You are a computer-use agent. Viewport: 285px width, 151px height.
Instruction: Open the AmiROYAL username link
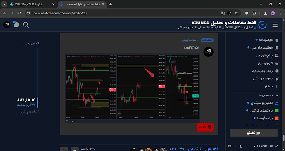point(192,48)
